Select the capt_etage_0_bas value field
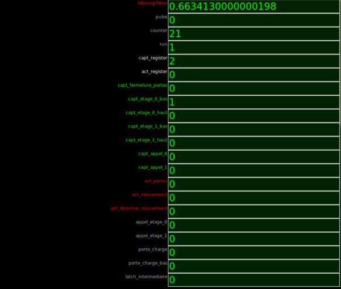 click(253, 102)
